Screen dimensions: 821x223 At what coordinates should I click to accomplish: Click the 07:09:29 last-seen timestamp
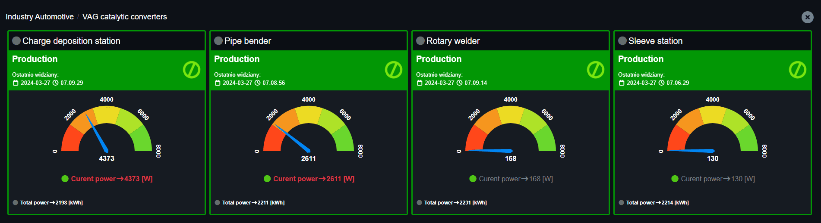point(72,83)
